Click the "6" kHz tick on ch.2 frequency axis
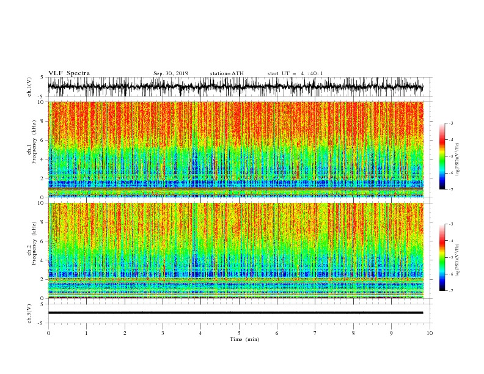 42,241
